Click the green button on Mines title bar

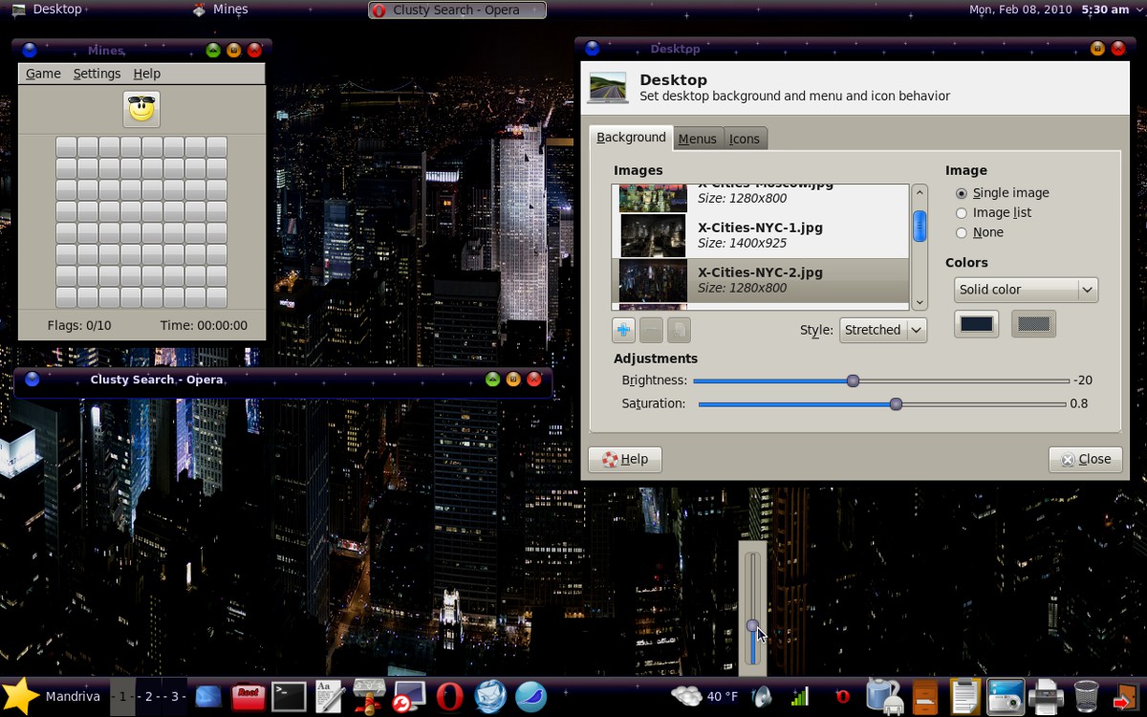click(x=212, y=51)
